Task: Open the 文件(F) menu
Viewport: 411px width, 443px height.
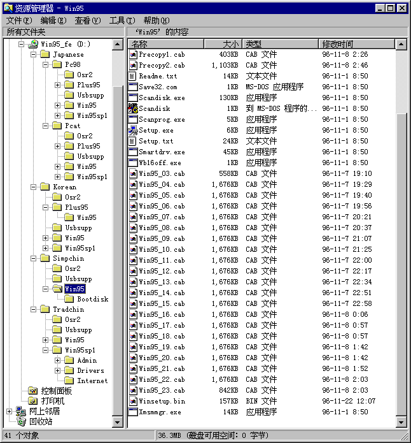Action: click(x=19, y=20)
